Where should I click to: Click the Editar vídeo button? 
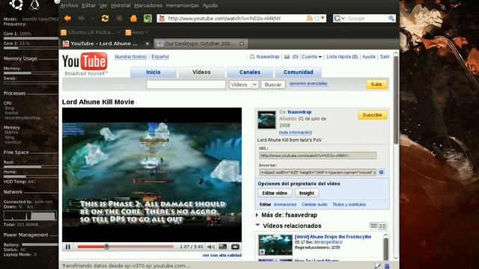(275, 193)
